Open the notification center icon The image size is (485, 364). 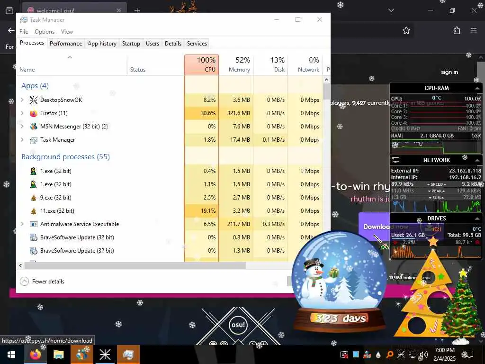[469, 355]
